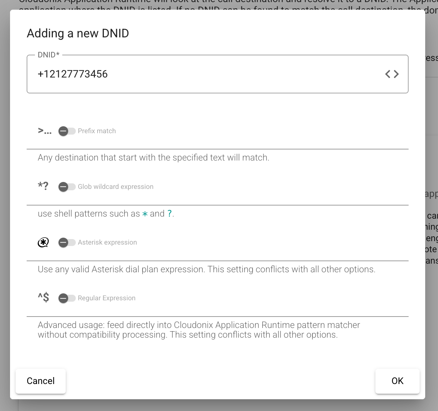Click the prefix match '>...' icon
Image resolution: width=438 pixels, height=411 pixels.
[45, 131]
